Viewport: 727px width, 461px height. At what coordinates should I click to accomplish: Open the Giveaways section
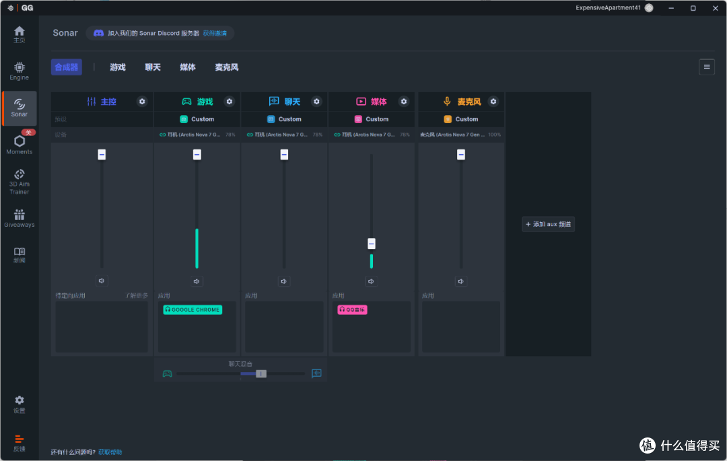click(19, 218)
